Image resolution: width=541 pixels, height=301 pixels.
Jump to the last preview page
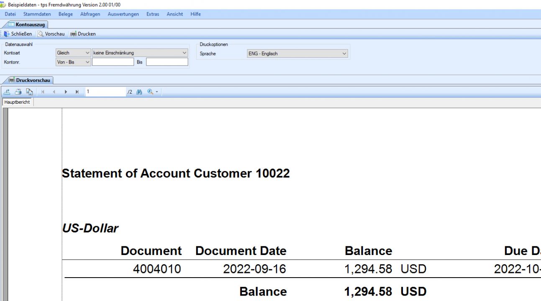(x=77, y=92)
